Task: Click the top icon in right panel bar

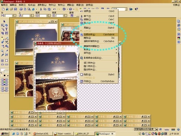Action: (x=179, y=21)
